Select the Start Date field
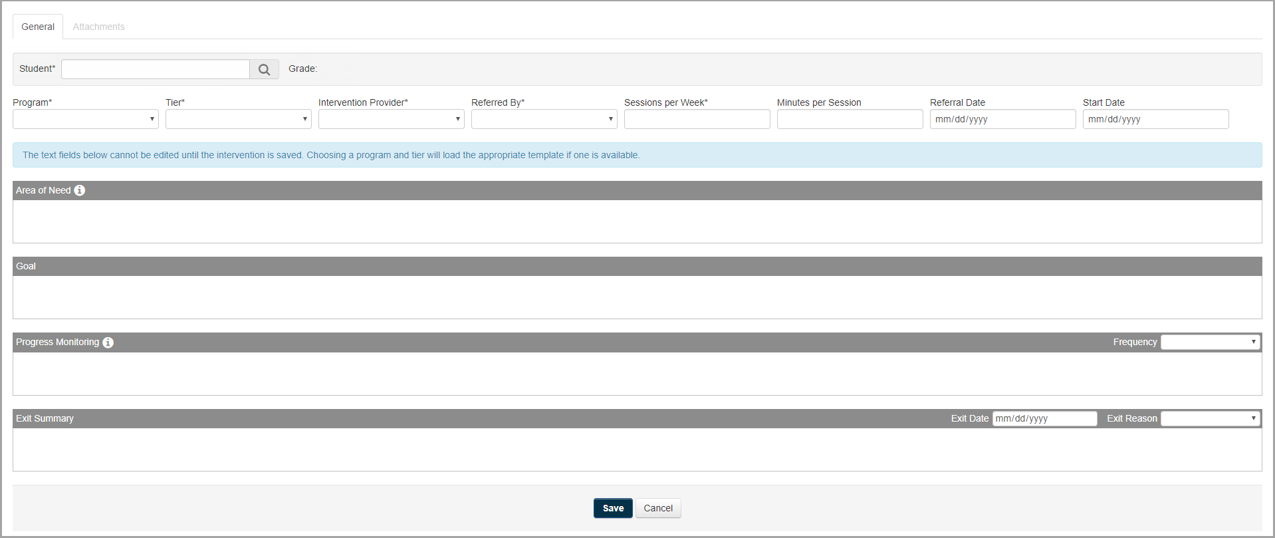 (x=1156, y=119)
